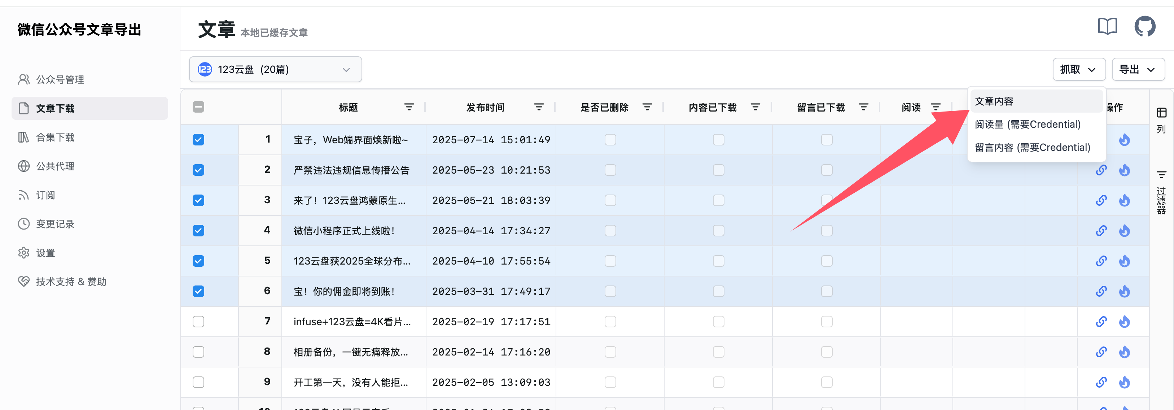Click the filter icon on 标题 column header
This screenshot has height=410, width=1174.
(x=409, y=107)
